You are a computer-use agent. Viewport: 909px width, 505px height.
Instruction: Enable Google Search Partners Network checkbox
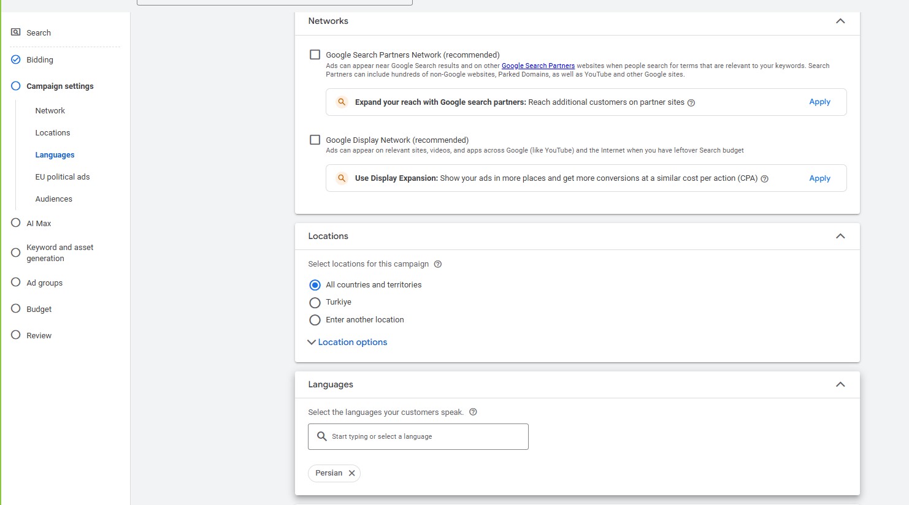click(x=315, y=55)
